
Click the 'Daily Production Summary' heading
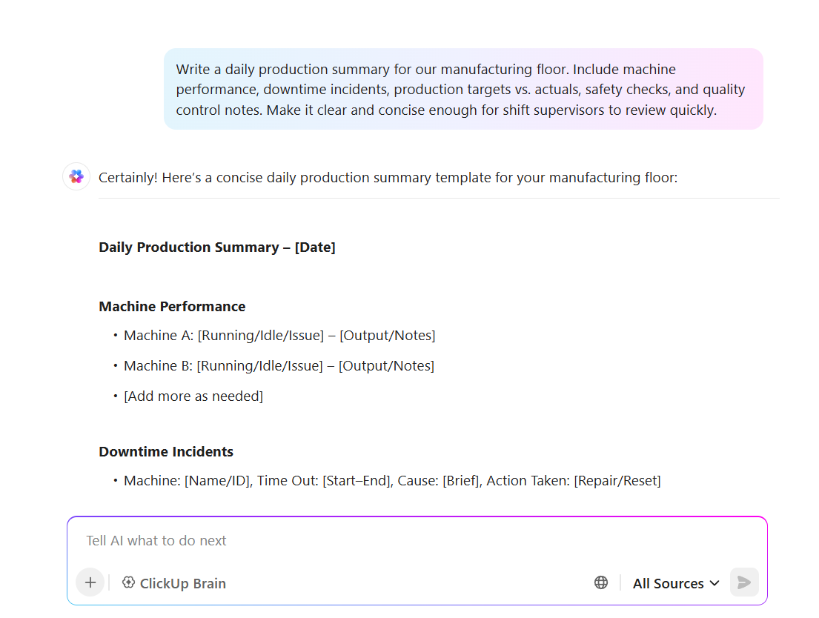pyautogui.click(x=189, y=247)
